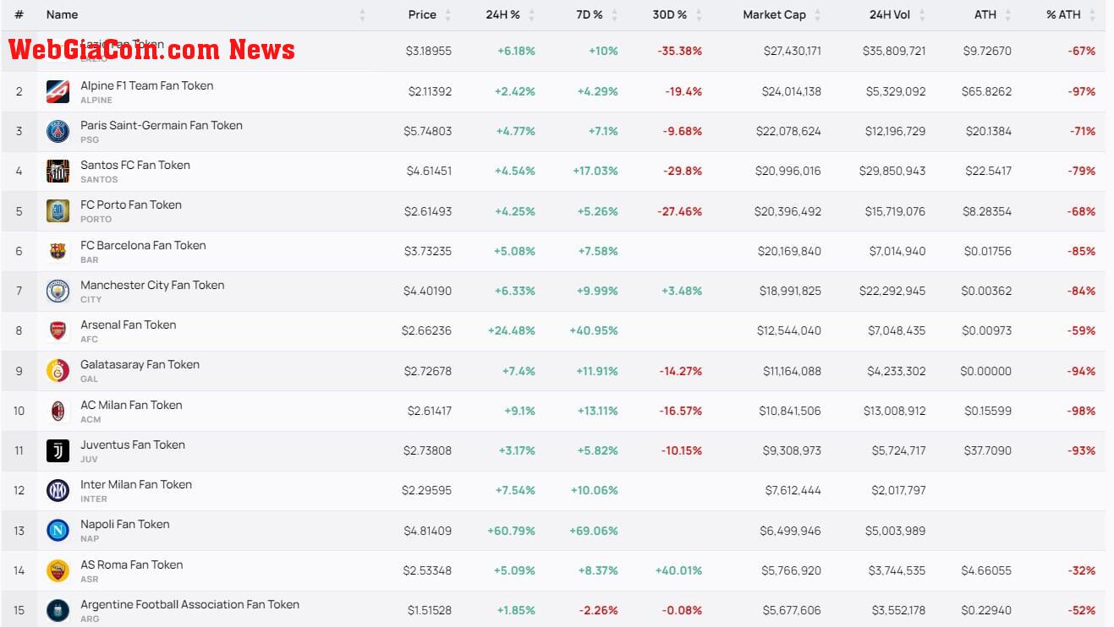This screenshot has width=1114, height=627.
Task: Click the Paris Saint-Germain crest icon
Action: pyautogui.click(x=58, y=131)
